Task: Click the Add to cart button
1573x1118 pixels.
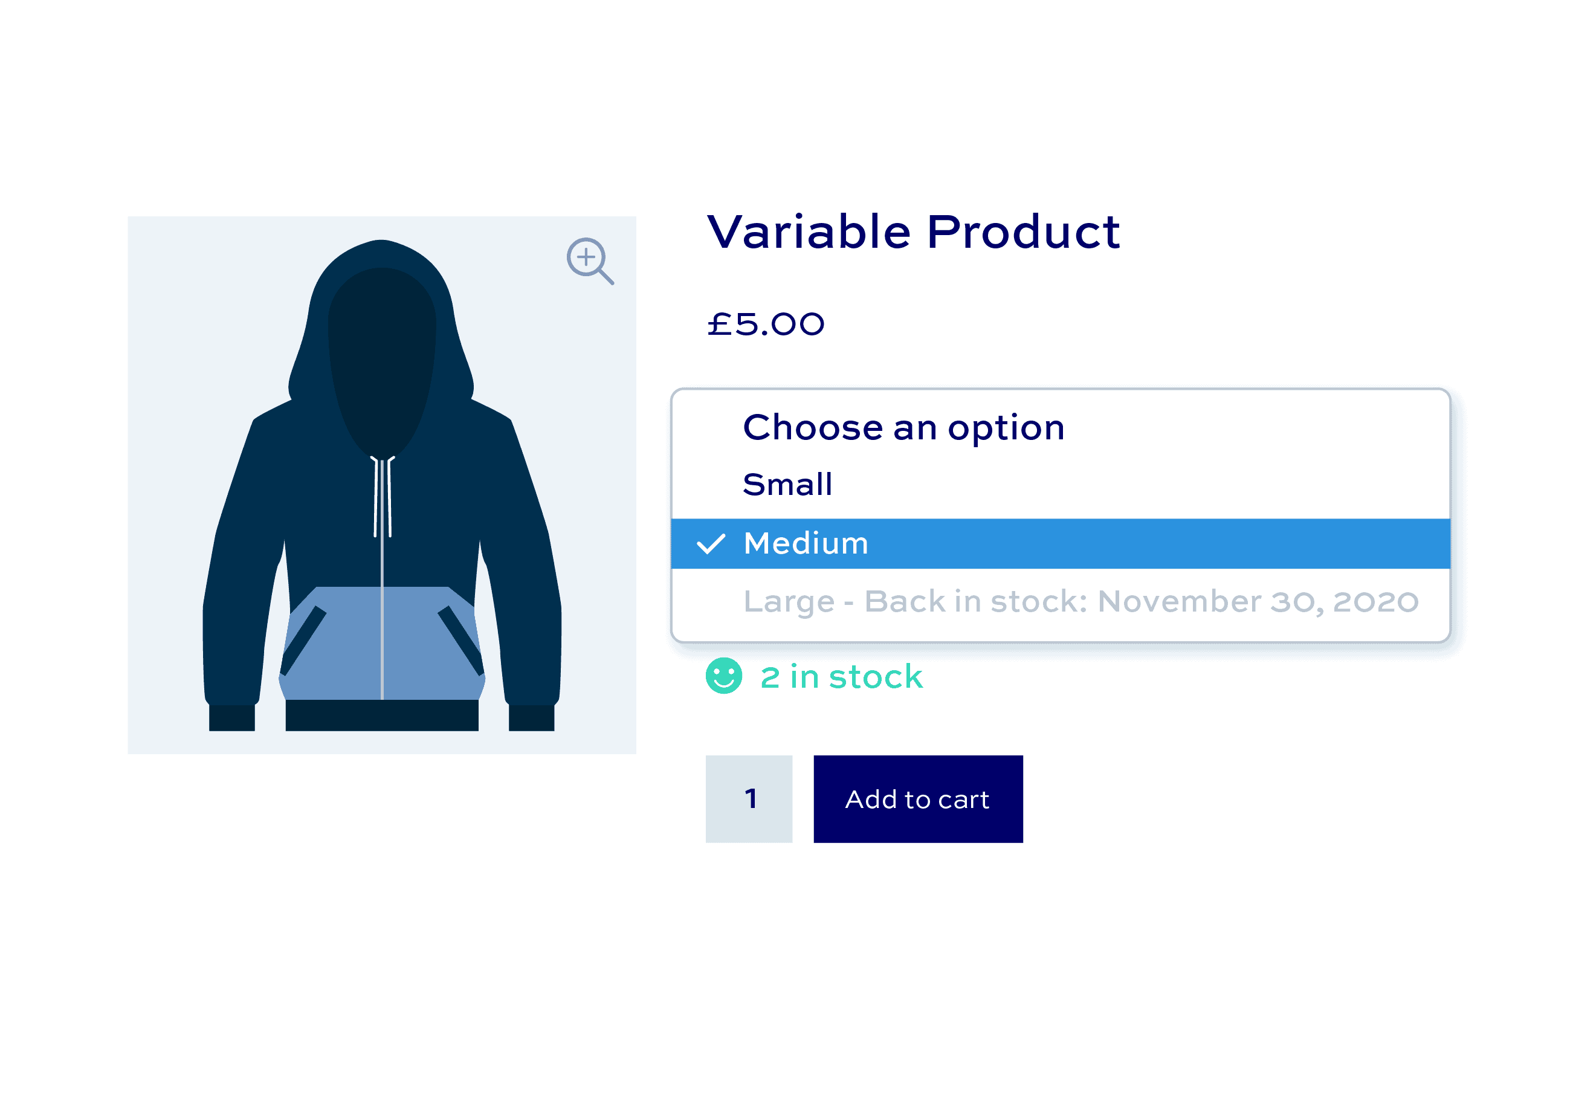Action: coord(918,798)
